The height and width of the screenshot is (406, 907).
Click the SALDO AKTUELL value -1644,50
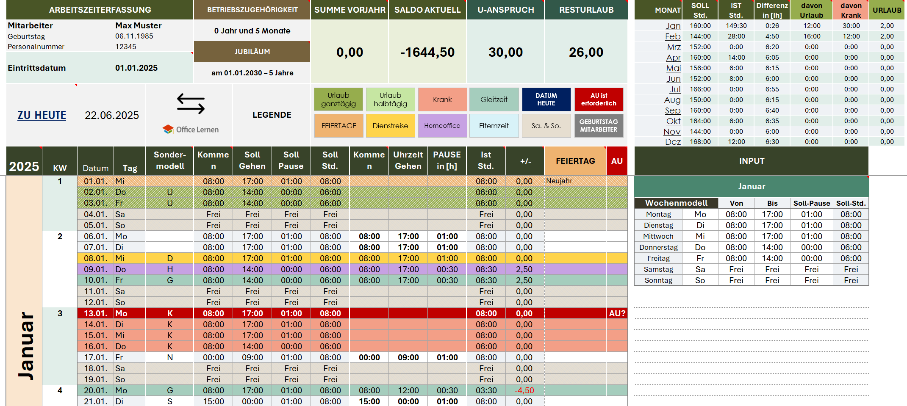[427, 52]
